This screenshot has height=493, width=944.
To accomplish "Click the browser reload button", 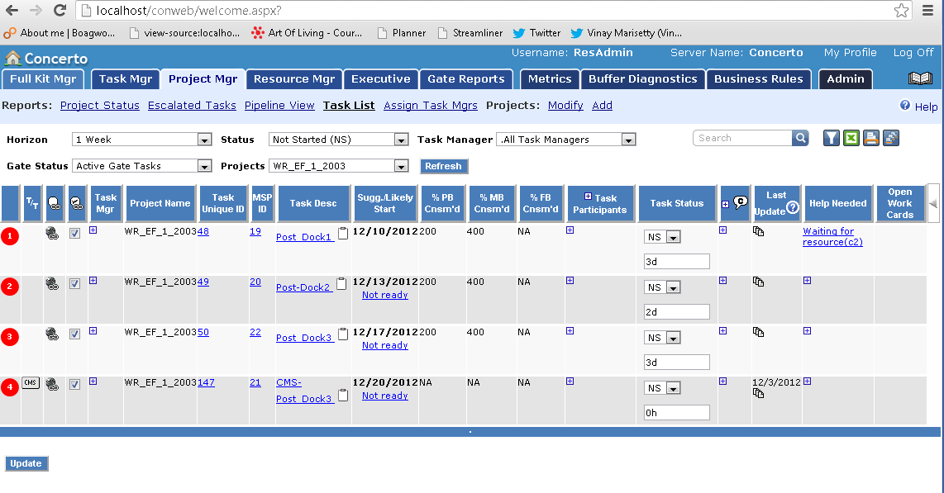I will pos(60,10).
